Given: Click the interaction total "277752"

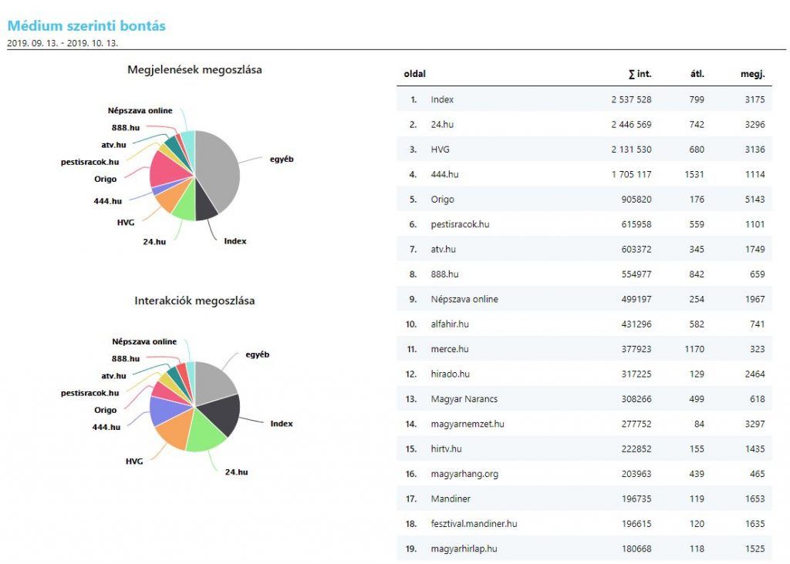Looking at the screenshot, I should pos(636,424).
